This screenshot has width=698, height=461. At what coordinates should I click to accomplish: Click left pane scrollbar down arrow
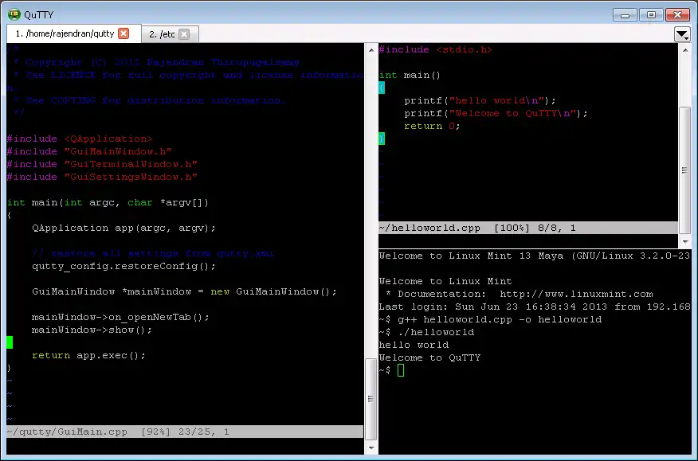point(371,448)
